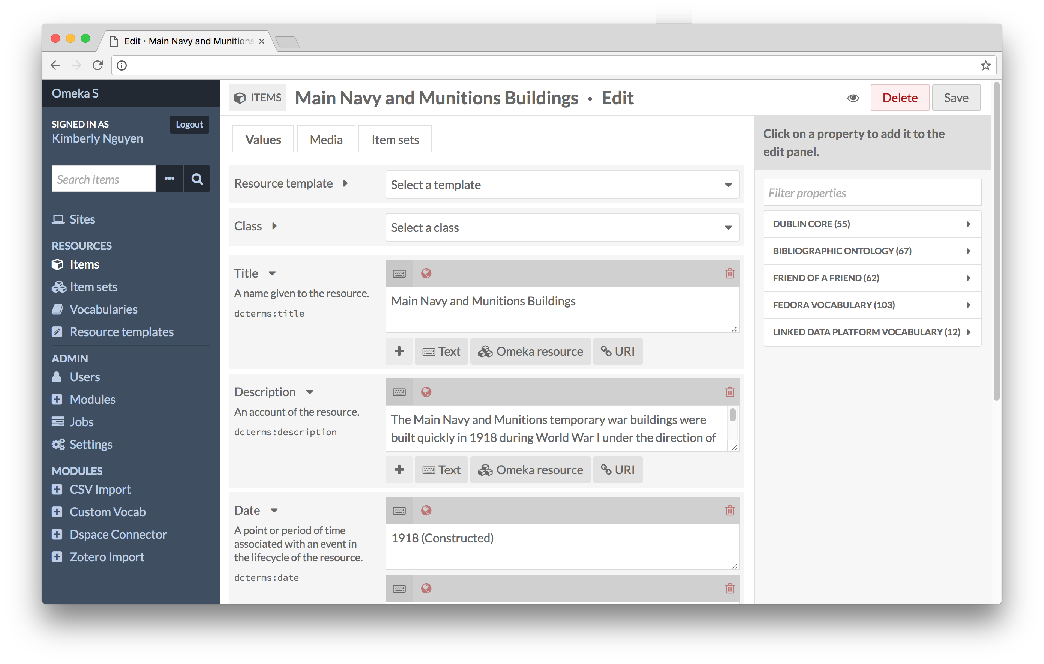Click the eye/preview icon for this item
The width and height of the screenshot is (1044, 664).
pyautogui.click(x=852, y=97)
